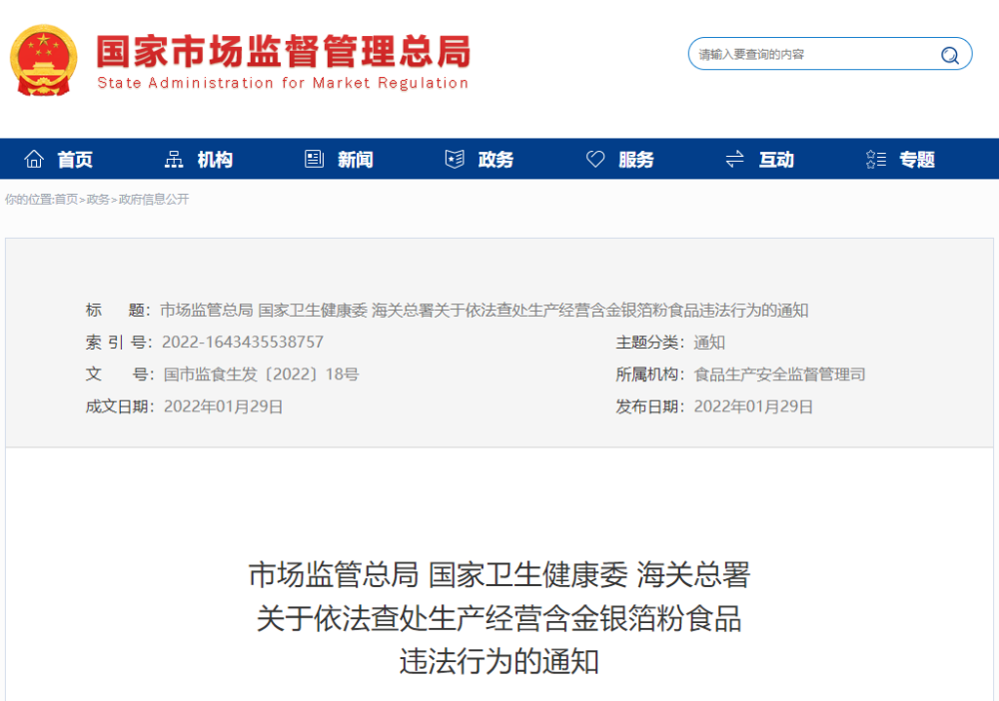Open the 新闻 navigation menu

[x=355, y=159]
